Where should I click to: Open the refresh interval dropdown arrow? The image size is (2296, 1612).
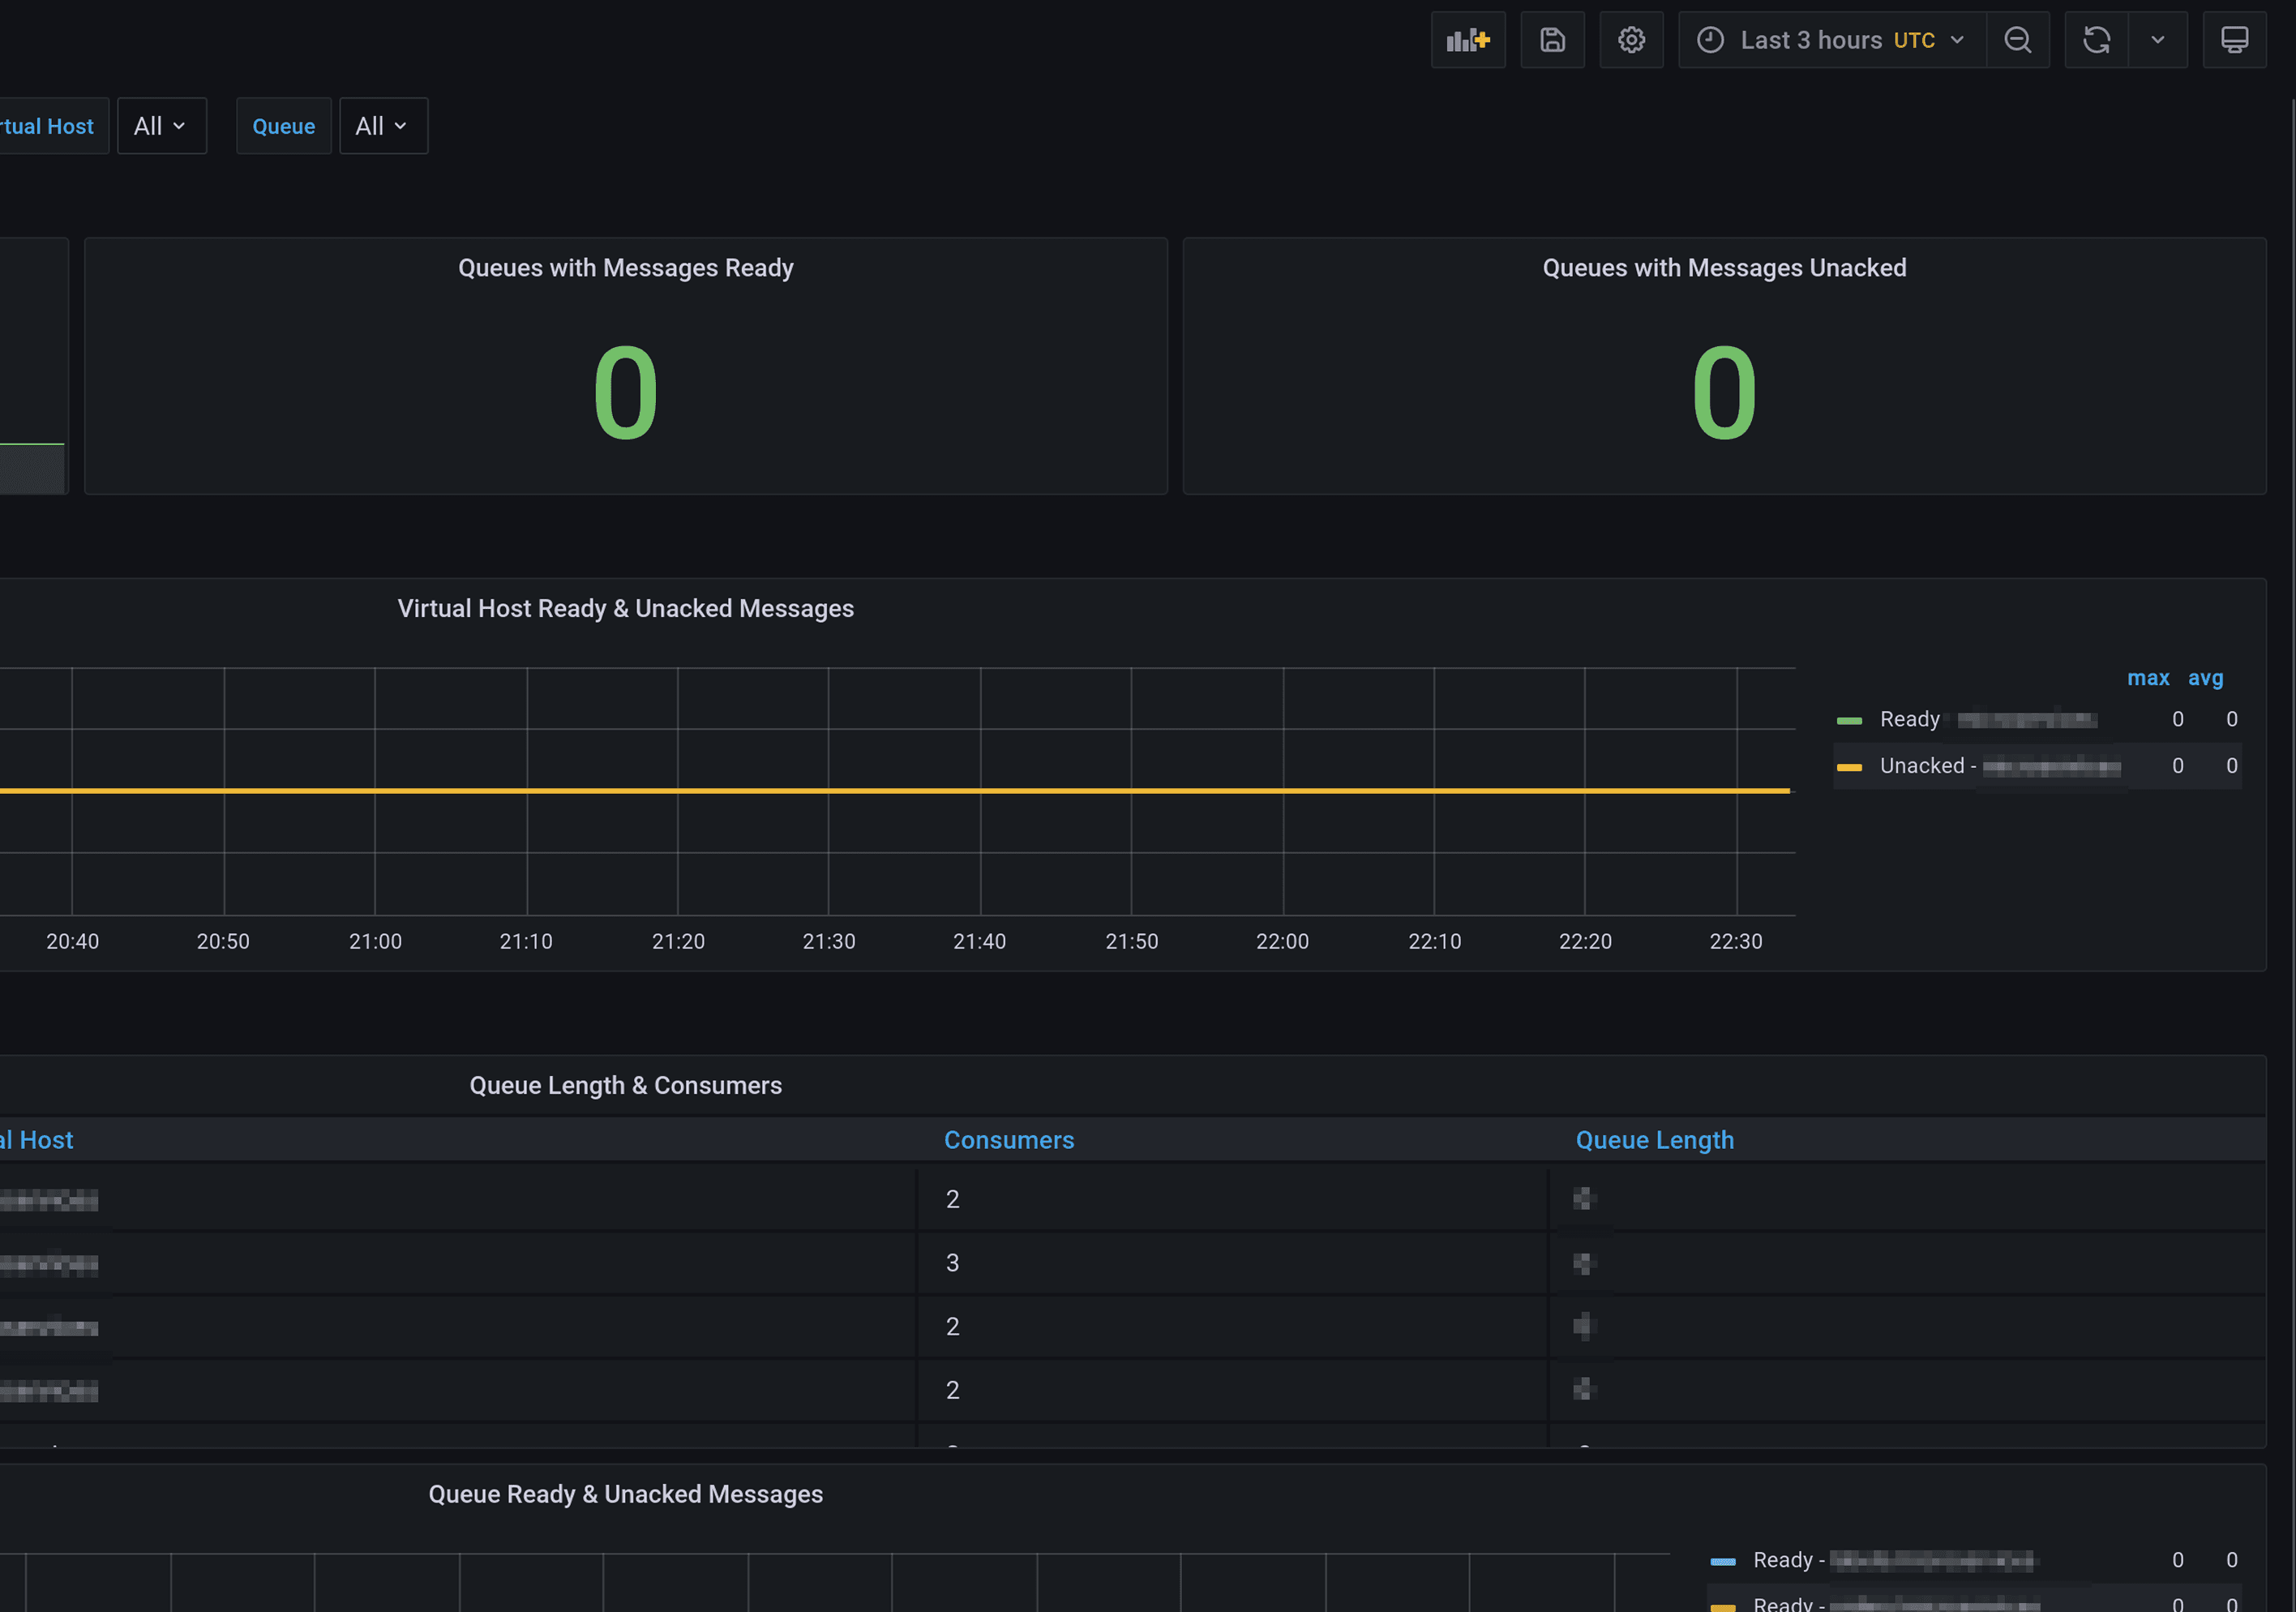[2157, 40]
